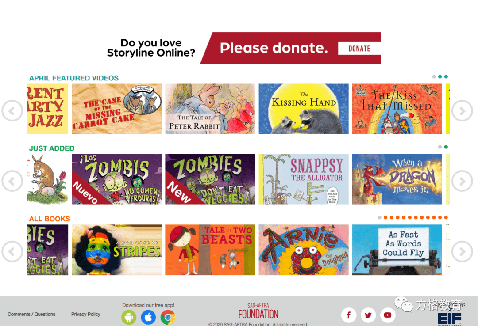This screenshot has height=326, width=478.
Task: Advance the All Books carousel with right arrow
Action: (462, 251)
